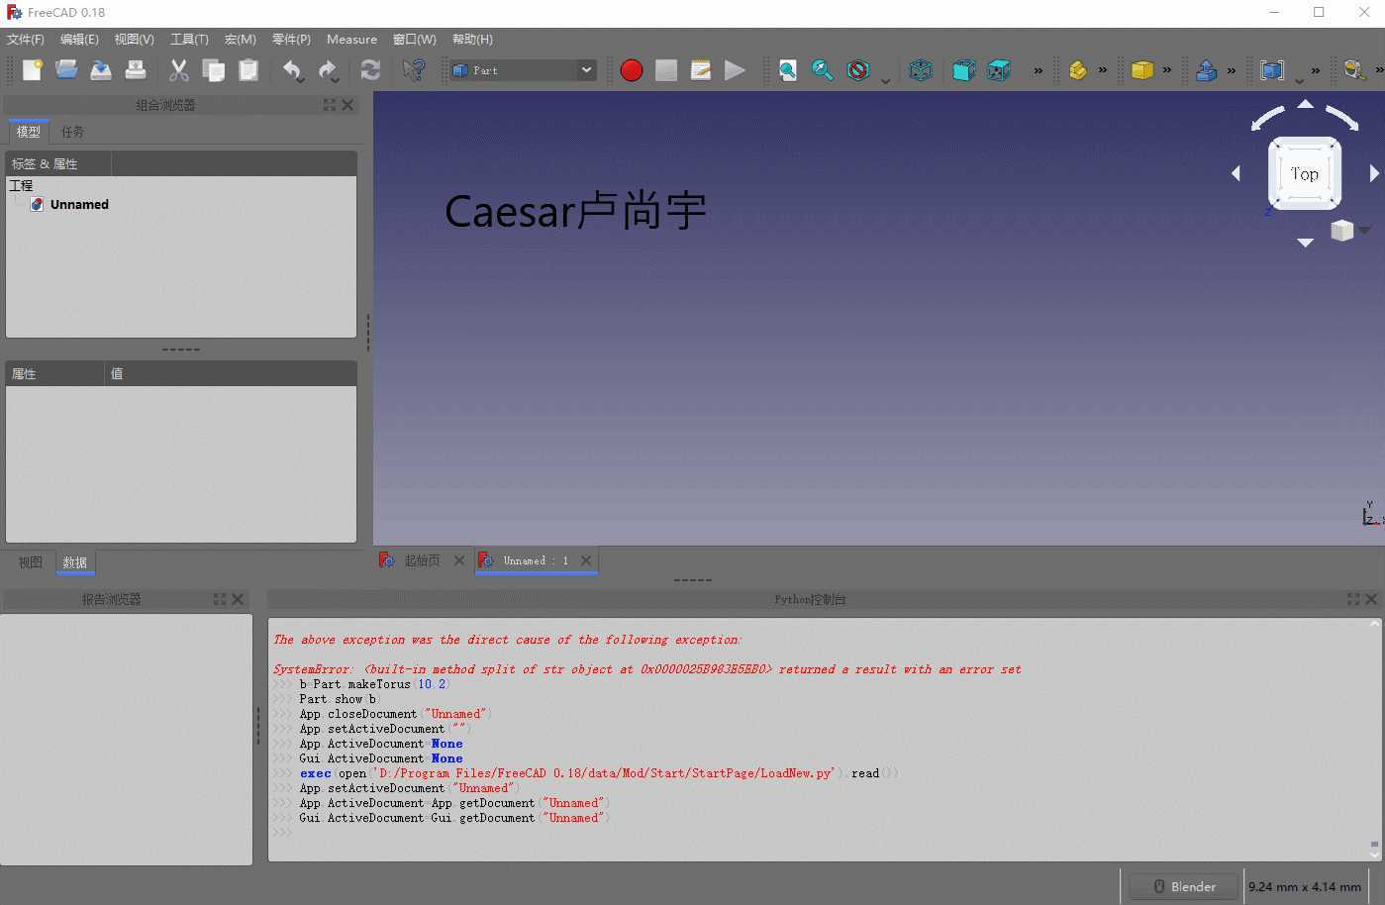Switch to the 起始页 document tab
1385x905 pixels.
click(422, 560)
